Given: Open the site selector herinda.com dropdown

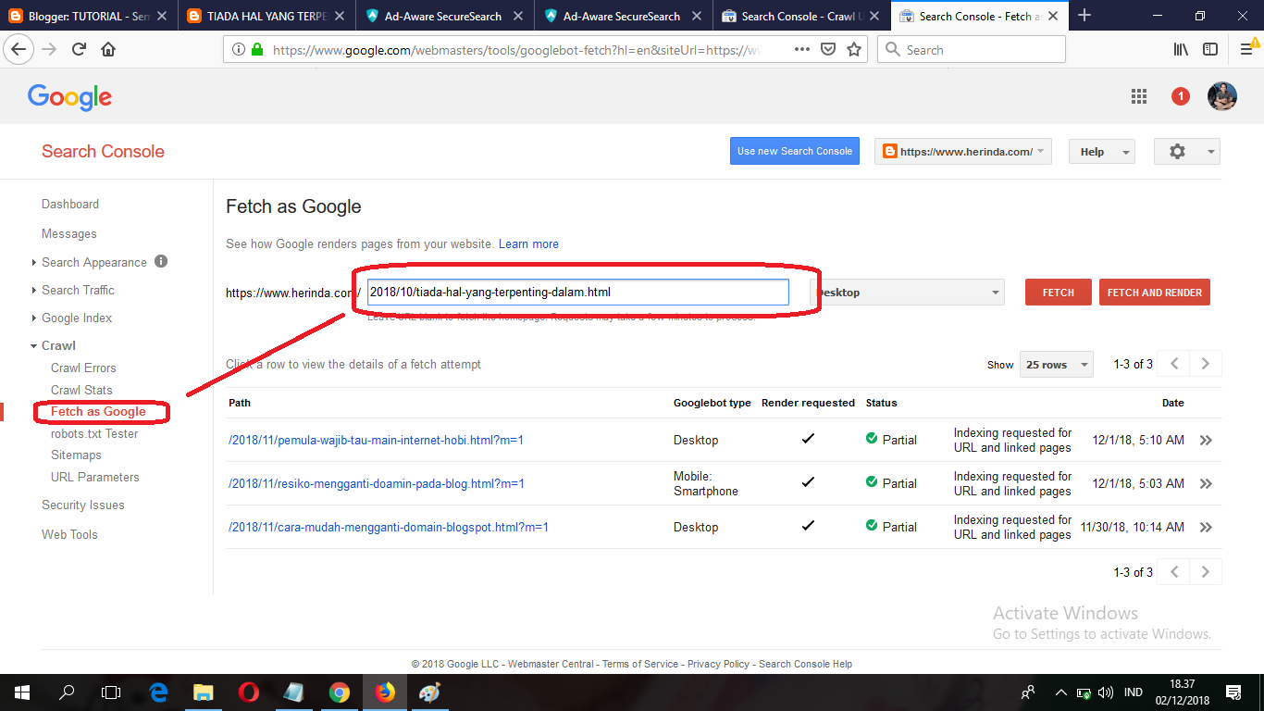Looking at the screenshot, I should (963, 152).
